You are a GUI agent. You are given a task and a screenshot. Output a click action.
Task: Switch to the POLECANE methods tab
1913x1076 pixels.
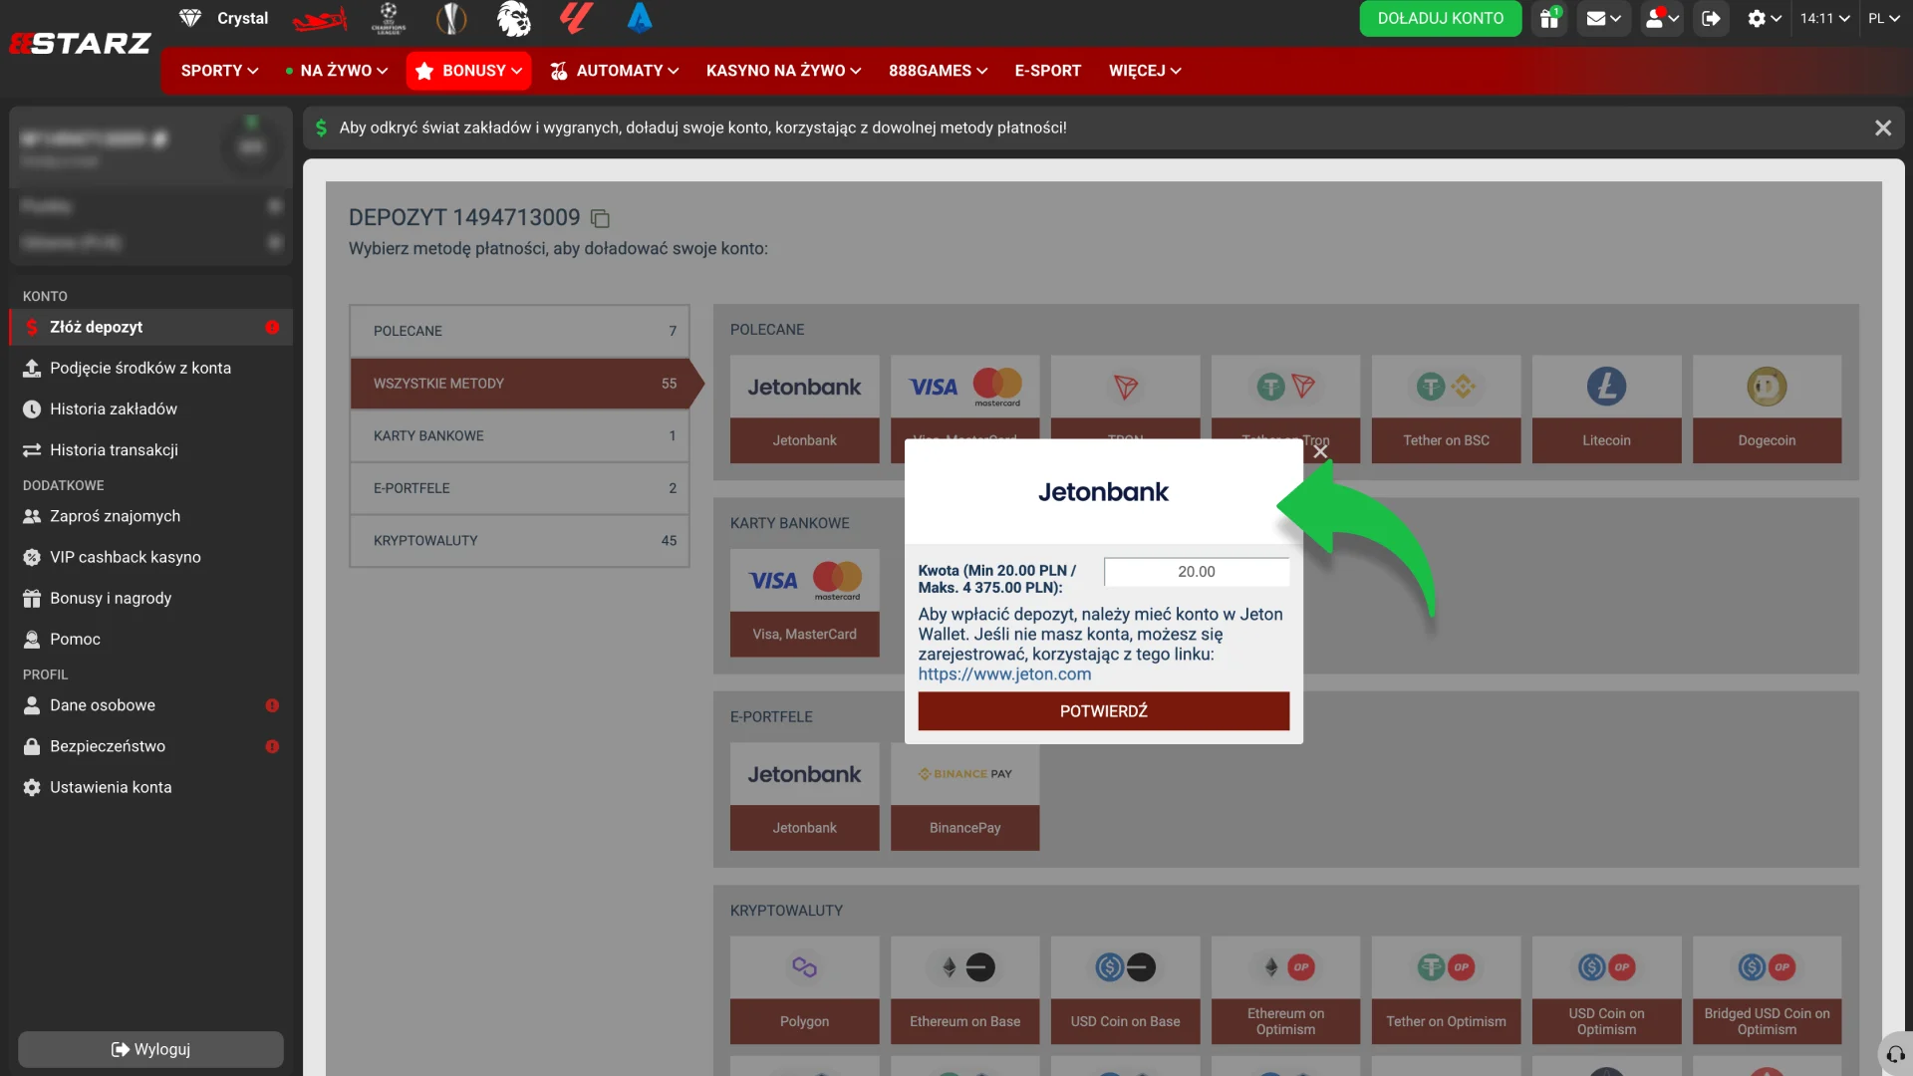tap(519, 331)
